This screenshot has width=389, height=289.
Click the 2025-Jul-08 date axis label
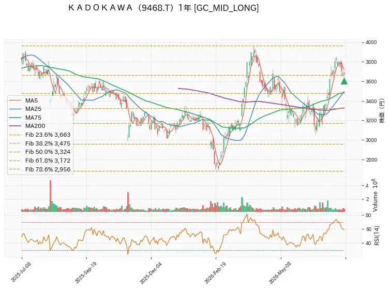[x=21, y=272]
